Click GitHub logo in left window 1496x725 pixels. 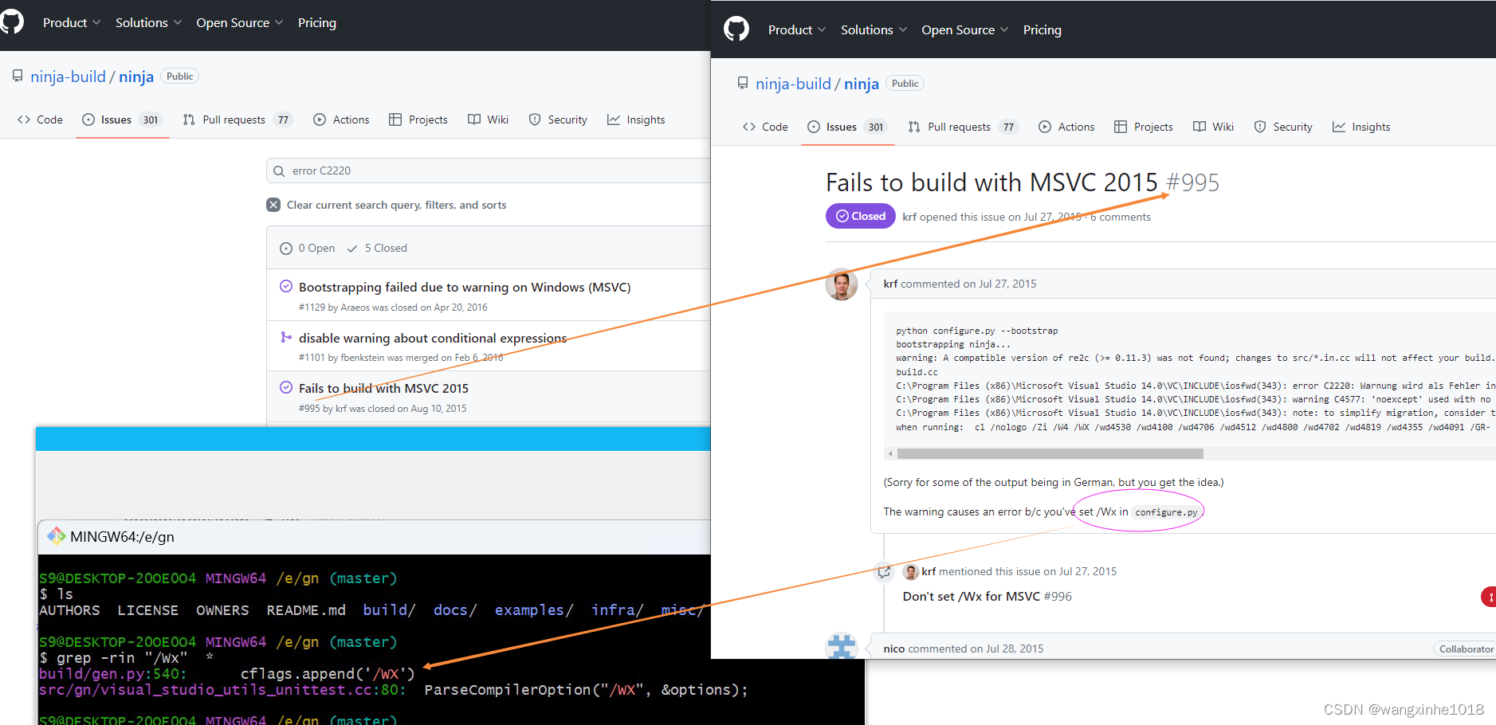(x=11, y=22)
